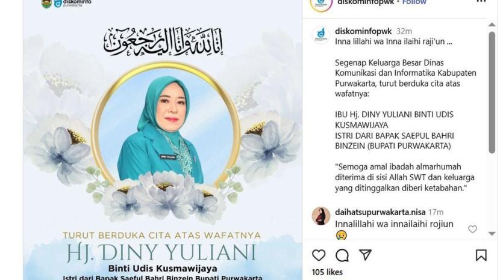The image size is (500, 280).
Task: Click the diskominfopwk caption avatar
Action: 321,34
